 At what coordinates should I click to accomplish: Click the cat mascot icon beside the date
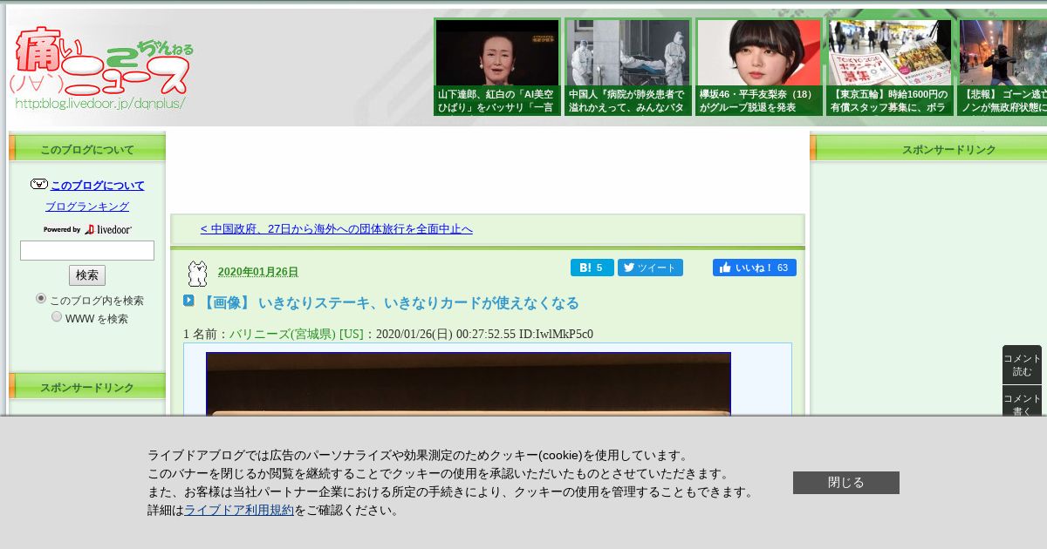[x=198, y=274]
